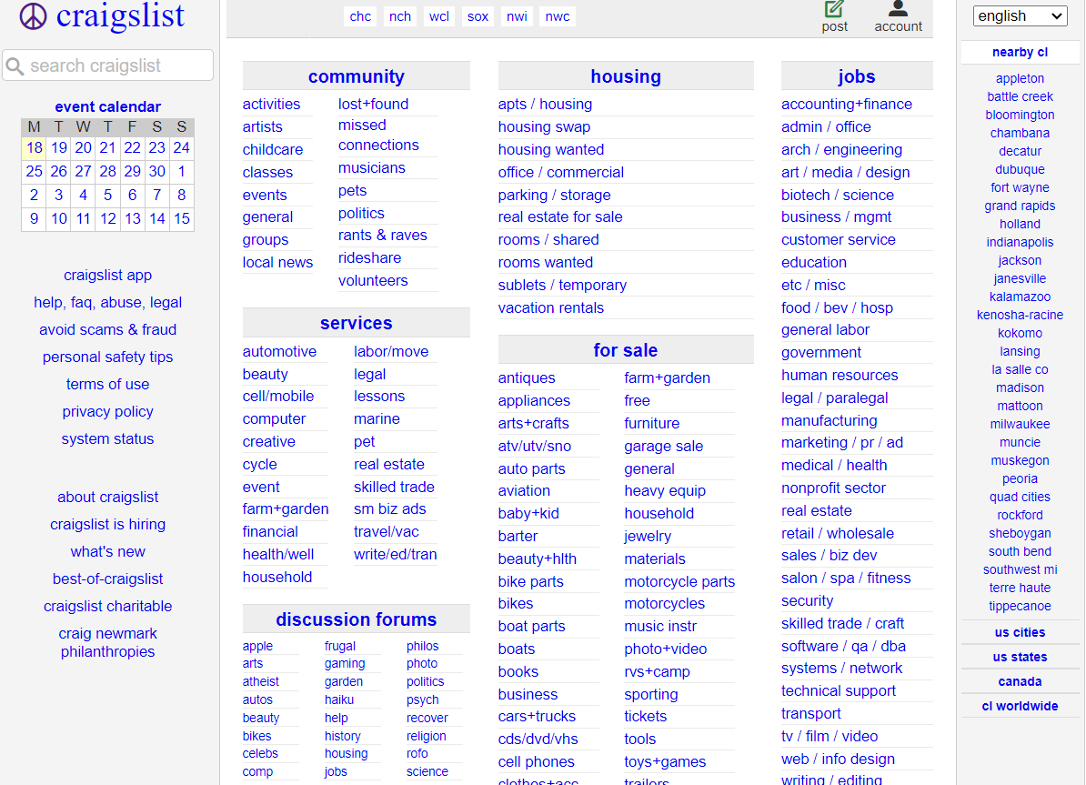Open tv / film / video jobs

830,737
